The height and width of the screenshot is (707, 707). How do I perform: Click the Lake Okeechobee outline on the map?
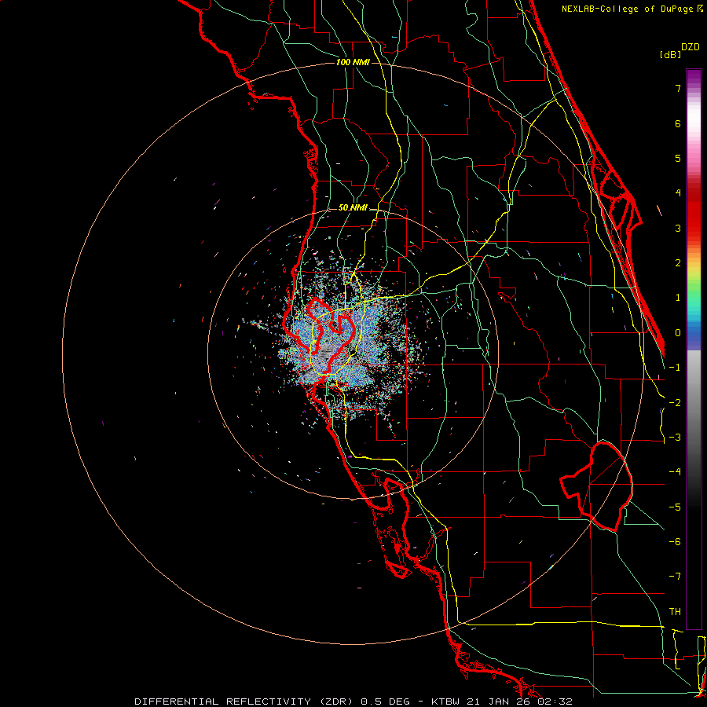(x=596, y=486)
